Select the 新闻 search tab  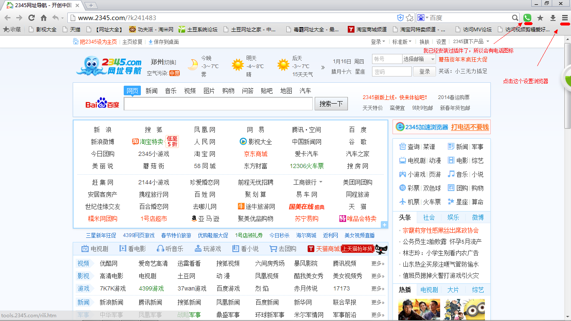pos(151,91)
